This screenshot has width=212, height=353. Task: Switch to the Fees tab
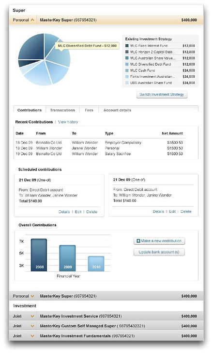[89, 110]
